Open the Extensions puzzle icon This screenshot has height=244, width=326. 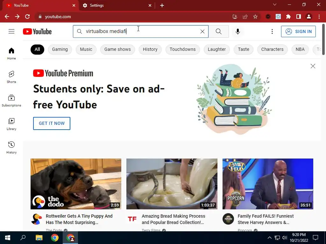tap(288, 17)
